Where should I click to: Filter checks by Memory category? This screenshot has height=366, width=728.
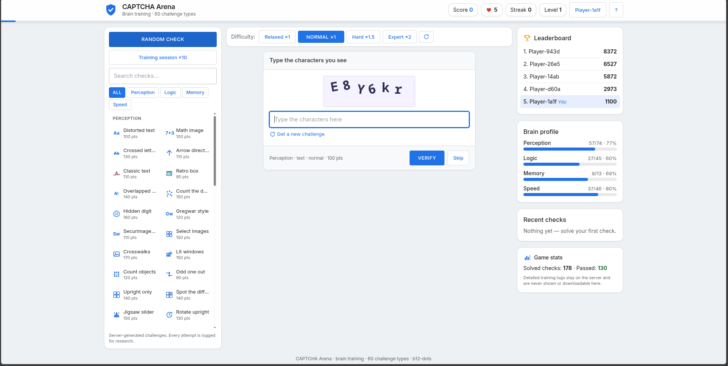point(195,93)
